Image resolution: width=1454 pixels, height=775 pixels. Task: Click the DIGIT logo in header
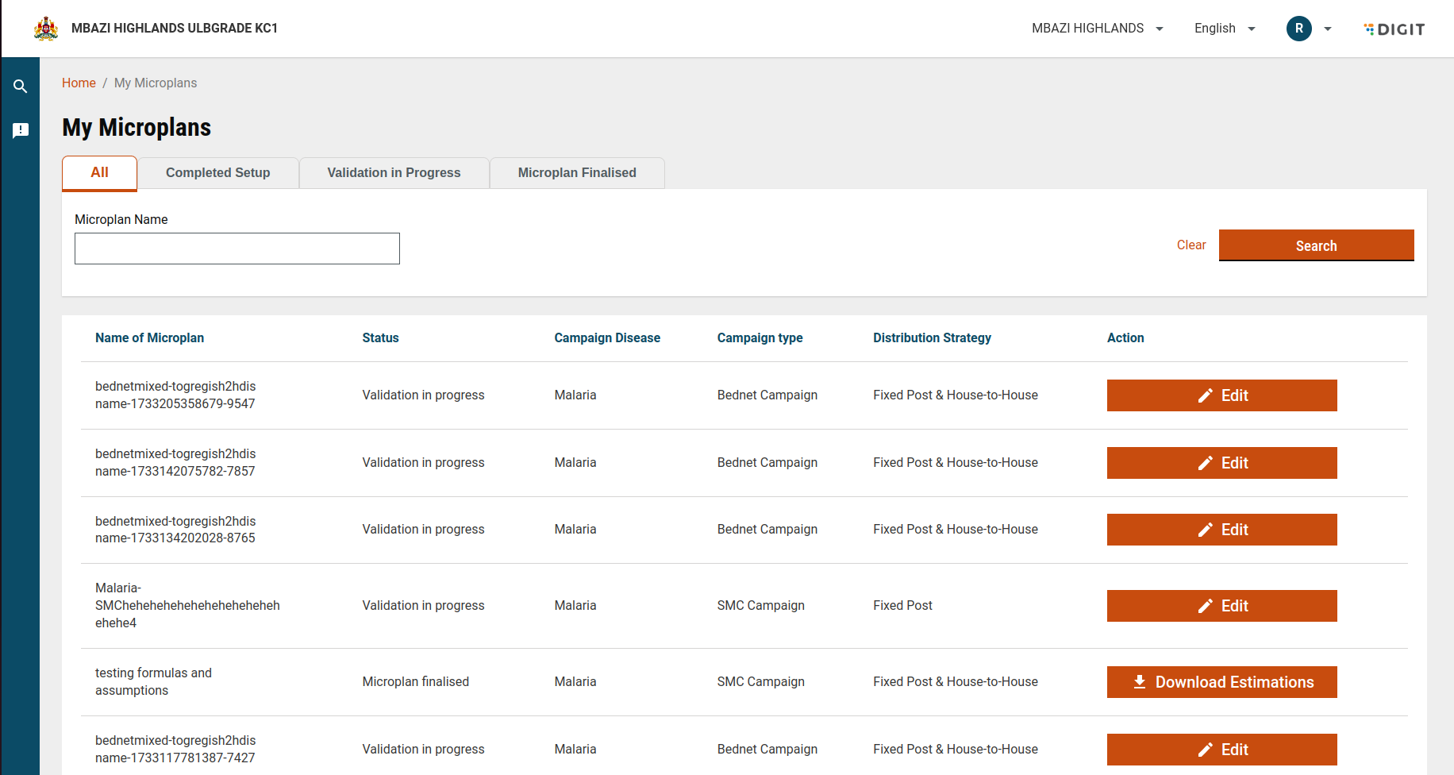[1394, 29]
